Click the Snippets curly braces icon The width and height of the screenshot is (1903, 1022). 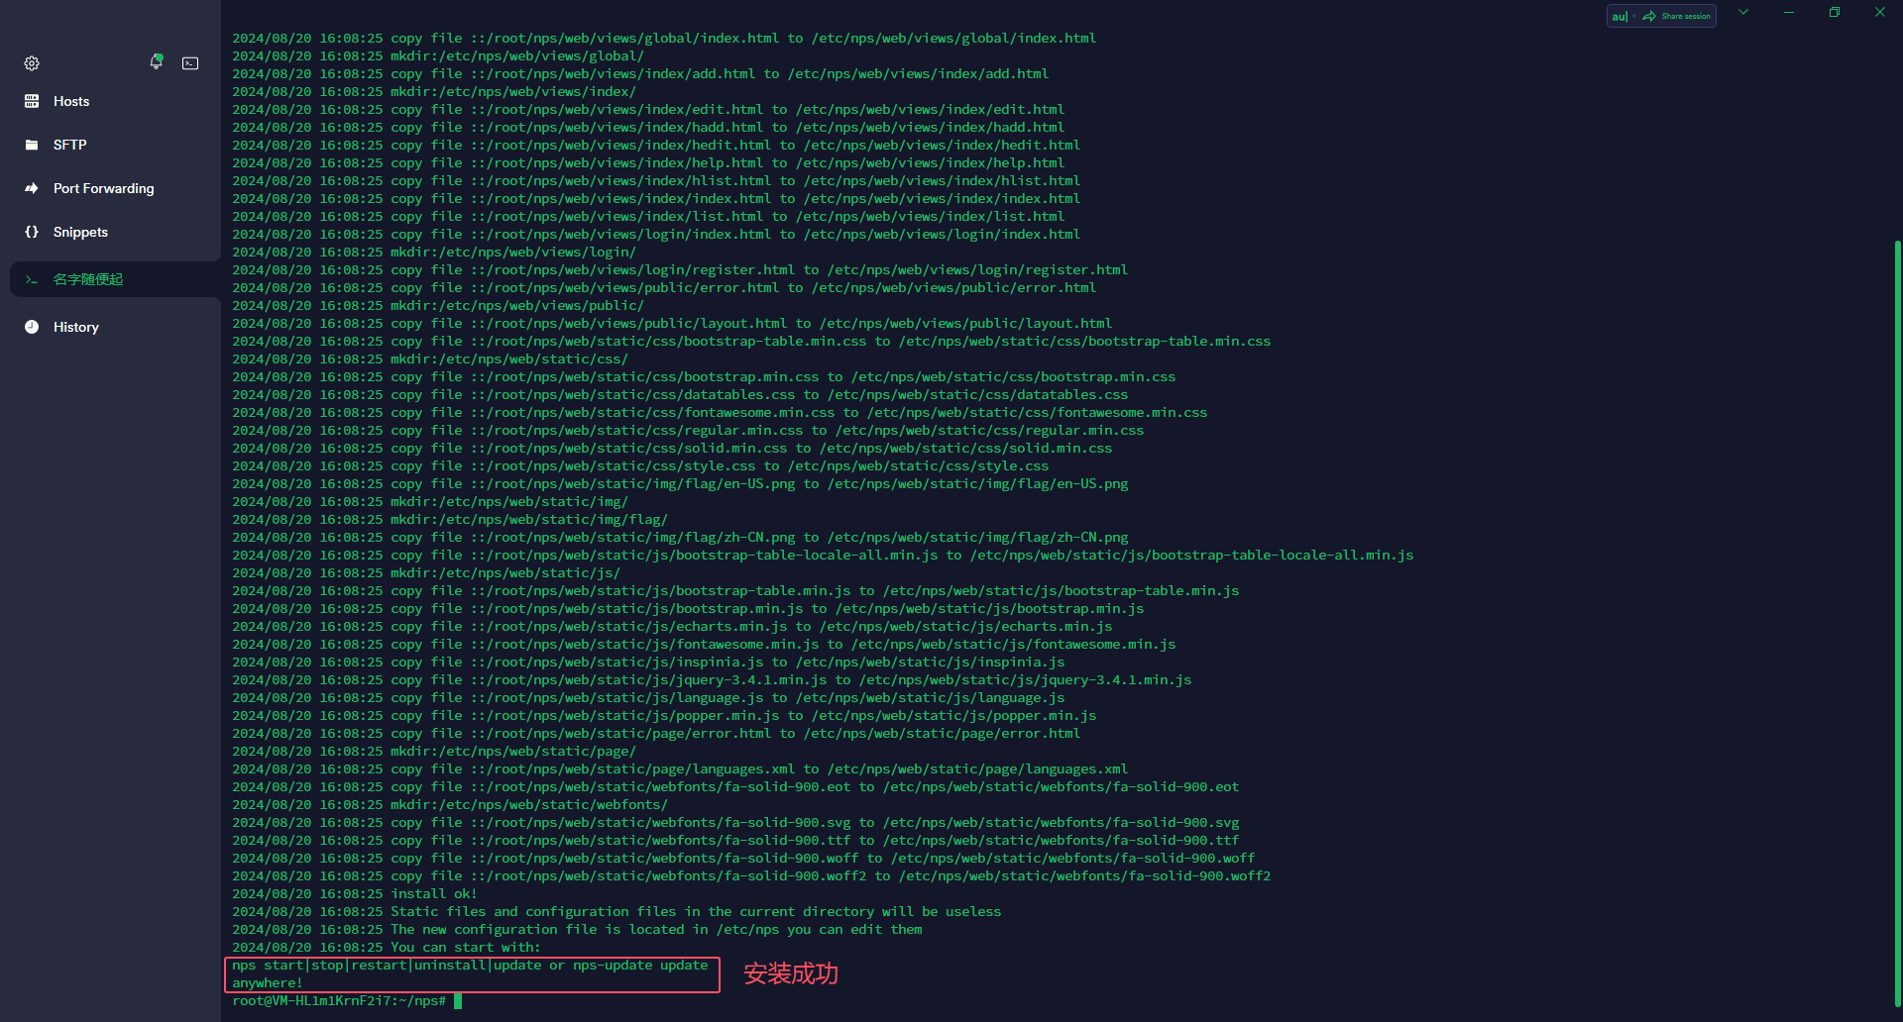pos(32,232)
